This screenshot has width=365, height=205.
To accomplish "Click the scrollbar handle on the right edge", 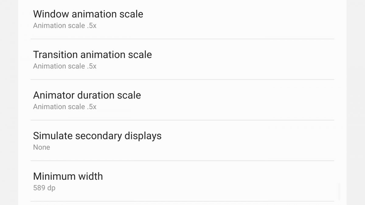I will click(339, 191).
